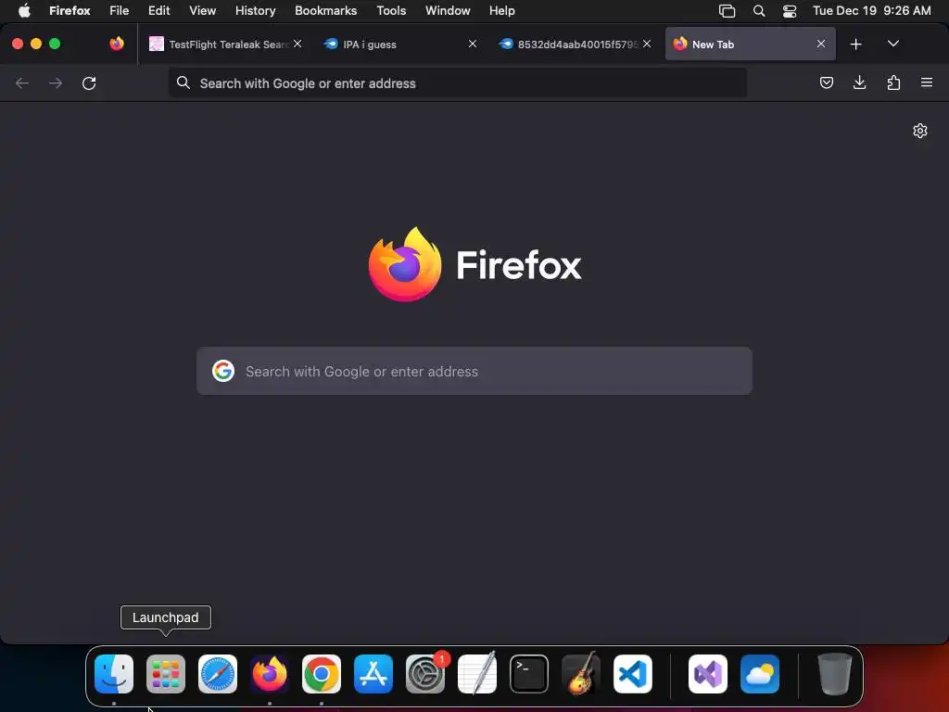Viewport: 949px width, 712px height.
Task: Open the Downloads panel
Action: 859,83
